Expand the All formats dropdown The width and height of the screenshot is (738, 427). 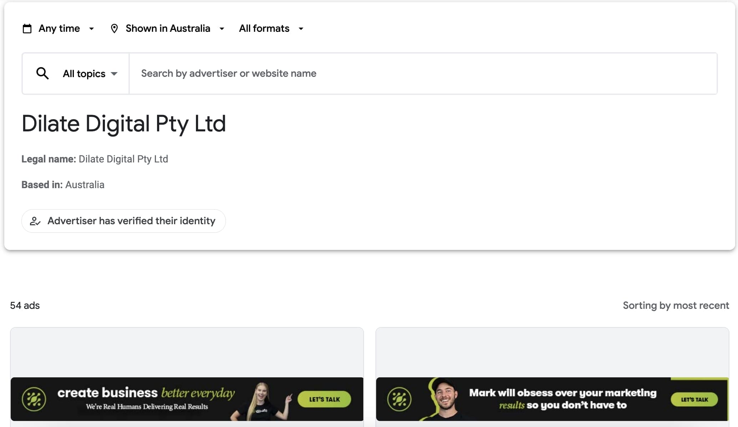tap(271, 29)
